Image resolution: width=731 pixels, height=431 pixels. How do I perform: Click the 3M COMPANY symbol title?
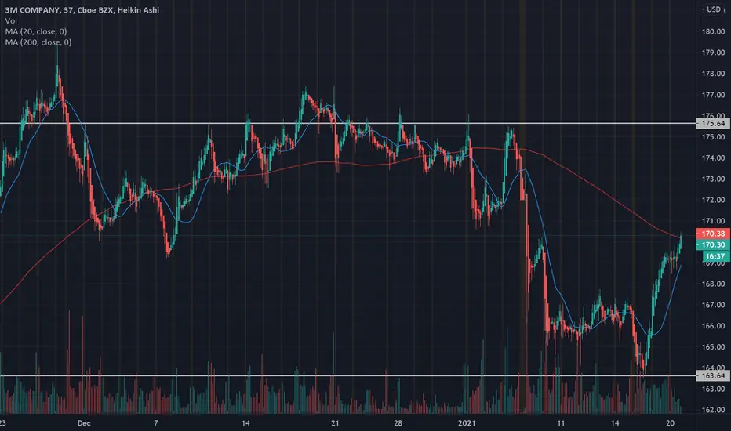[32, 9]
